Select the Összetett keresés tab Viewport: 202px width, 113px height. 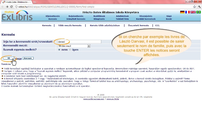coord(138,25)
